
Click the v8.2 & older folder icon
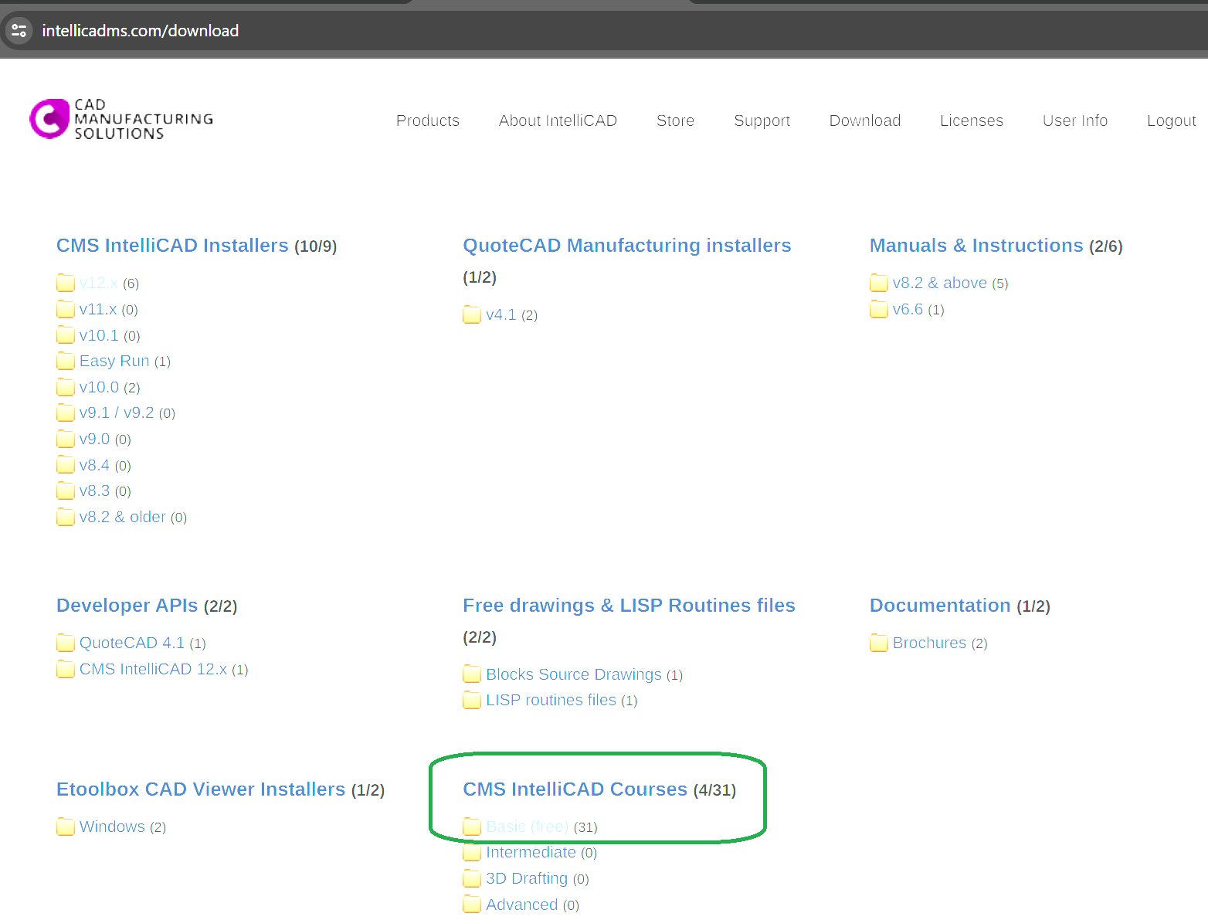66,517
